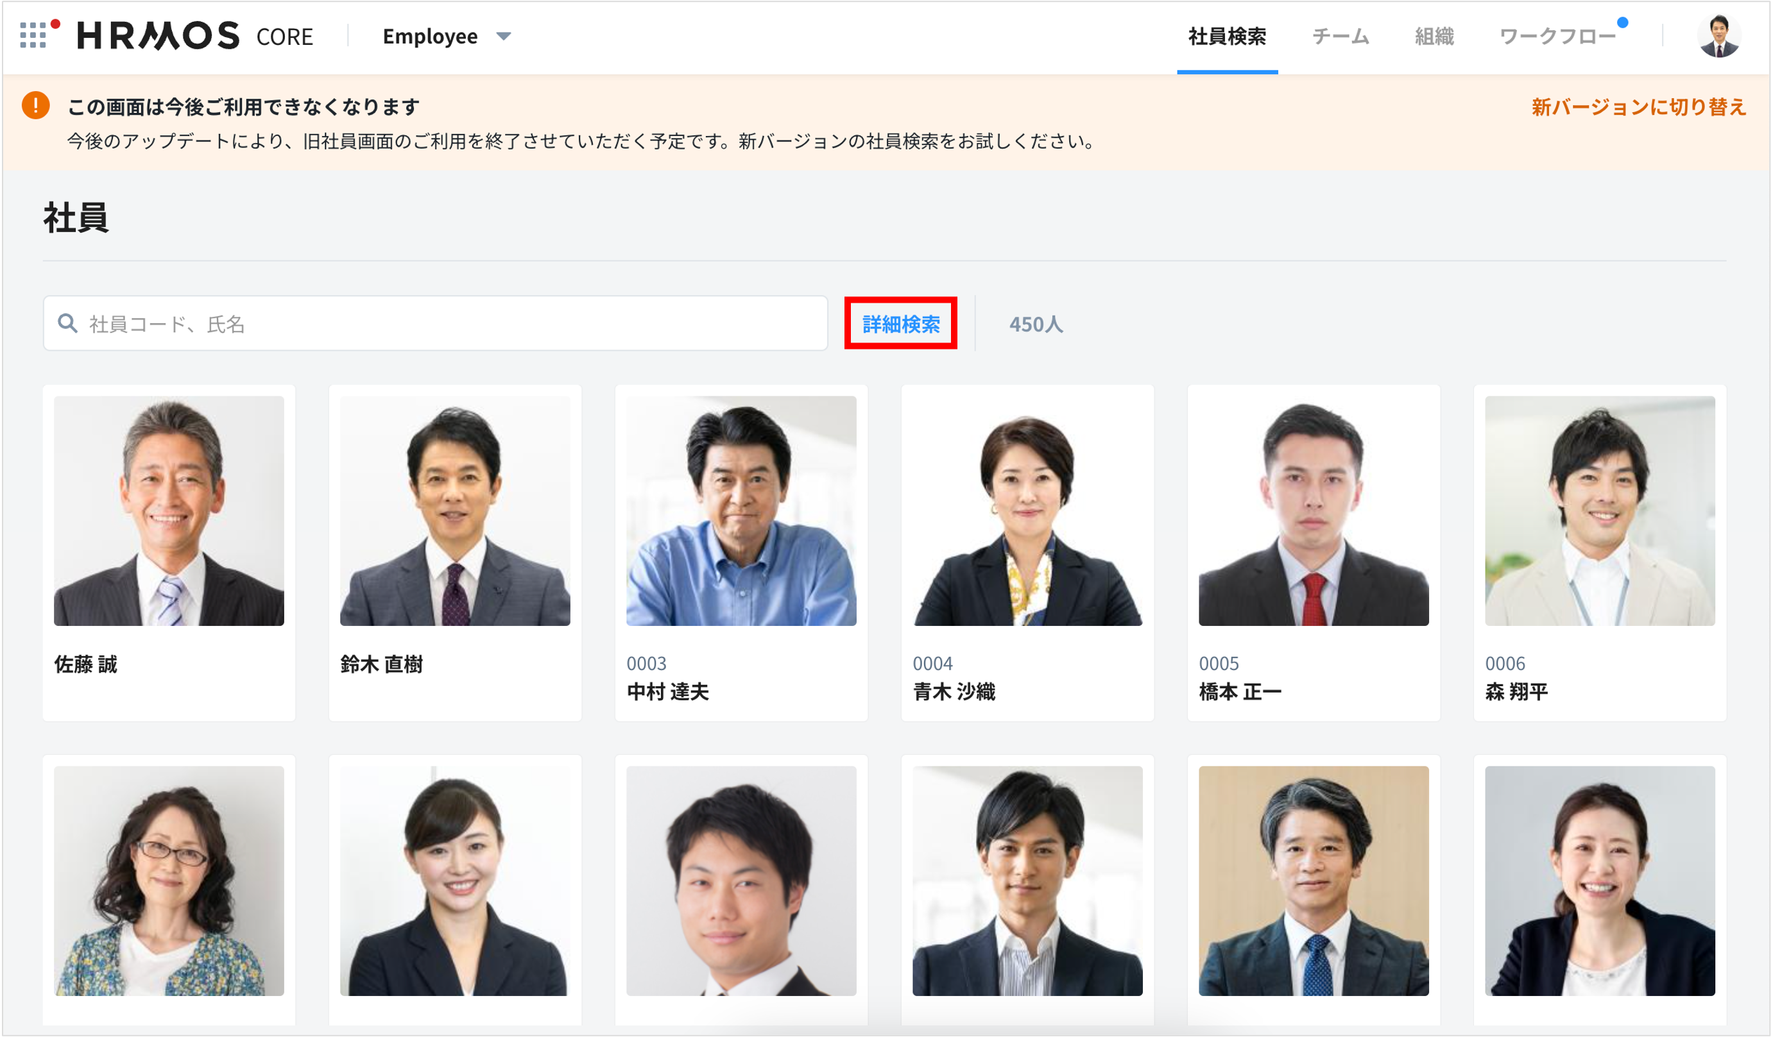Open the ワークフロー tab
Screen dimensions: 1773x1037
click(1557, 37)
